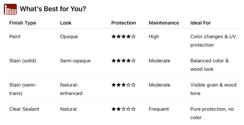Click the Stain (solid) star rating
Viewport: 244px width, 125px height.
tap(124, 61)
